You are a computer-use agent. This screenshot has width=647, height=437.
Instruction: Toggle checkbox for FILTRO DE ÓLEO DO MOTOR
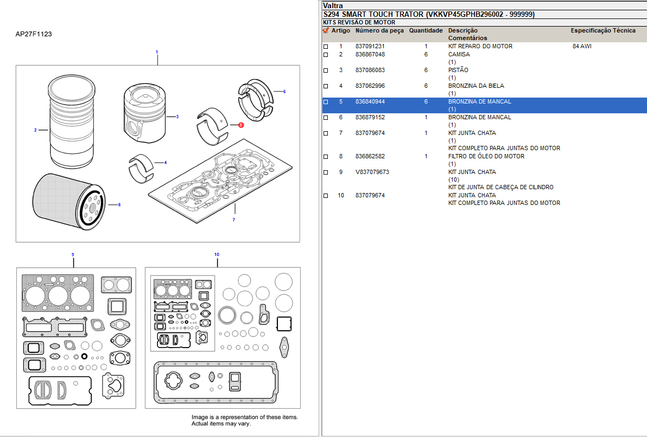pos(326,157)
